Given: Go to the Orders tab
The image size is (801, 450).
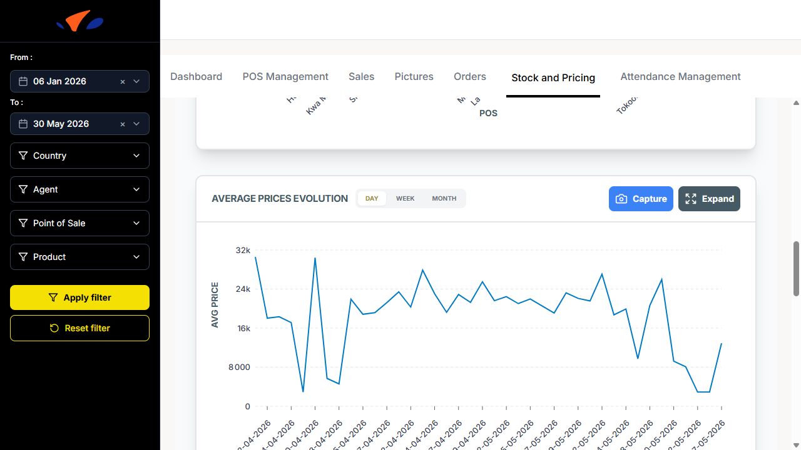Looking at the screenshot, I should (x=470, y=76).
